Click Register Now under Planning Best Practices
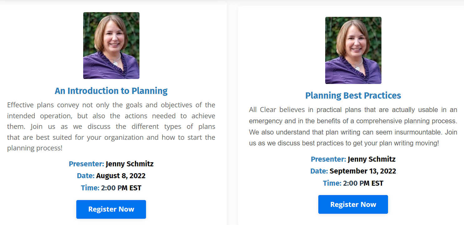The width and height of the screenshot is (464, 225). pyautogui.click(x=353, y=204)
